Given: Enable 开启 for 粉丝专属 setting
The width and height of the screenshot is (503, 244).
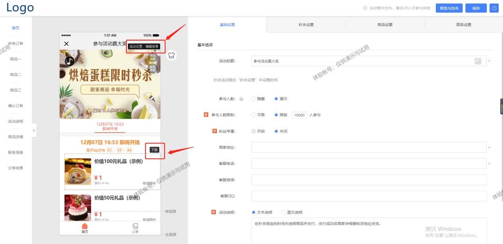Looking at the screenshot, I should pos(253,131).
